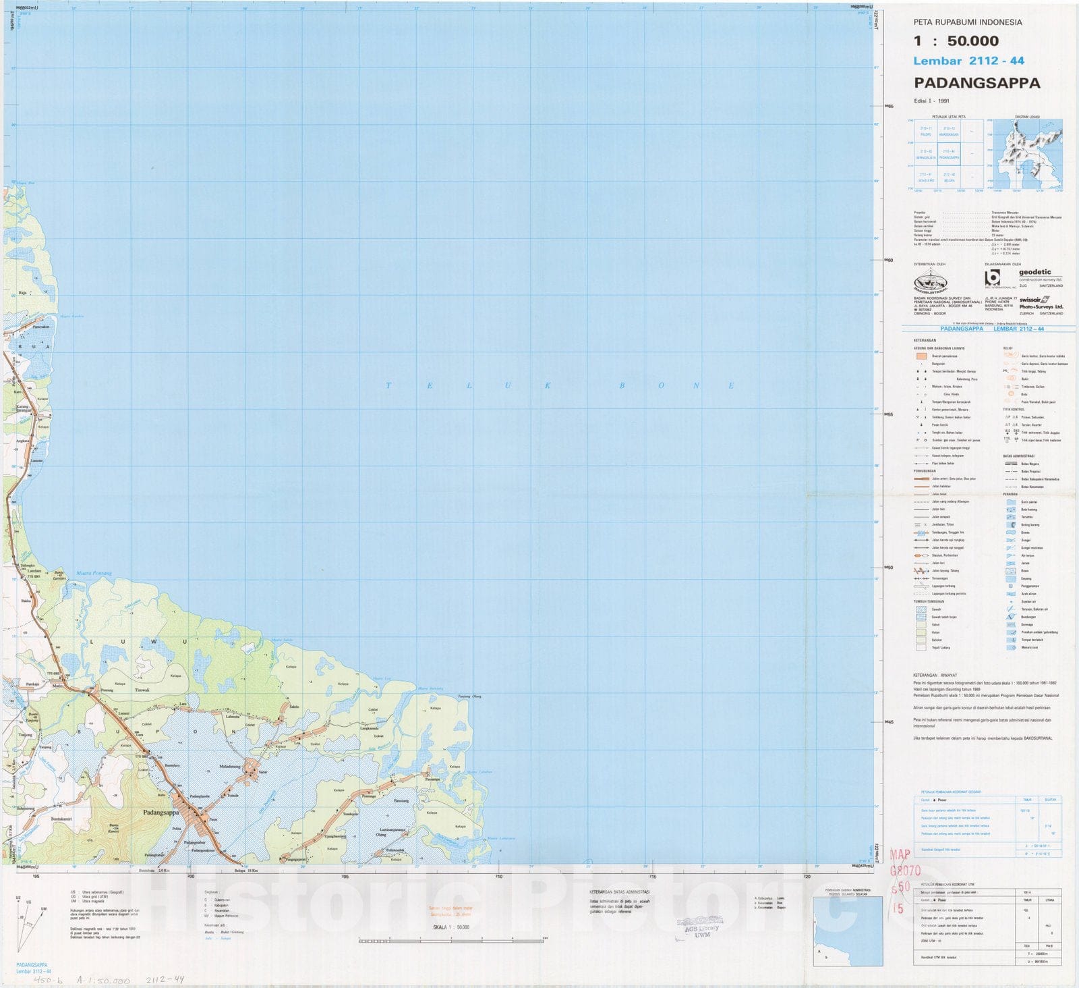The width and height of the screenshot is (1079, 988).
Task: Click the Swissair Photo+Surveys logo
Action: click(1041, 302)
